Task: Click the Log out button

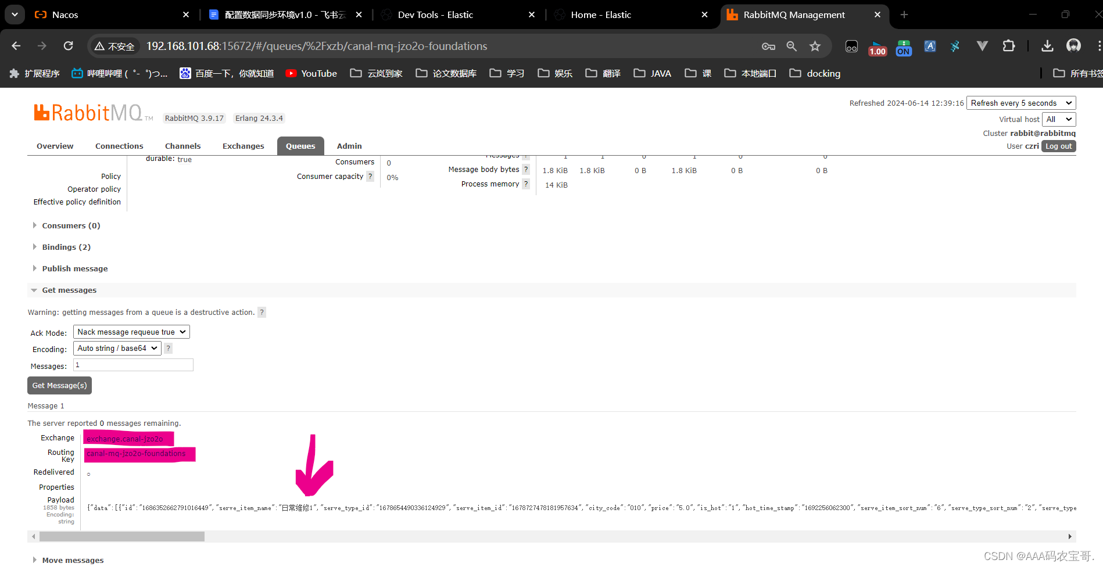Action: (x=1058, y=146)
